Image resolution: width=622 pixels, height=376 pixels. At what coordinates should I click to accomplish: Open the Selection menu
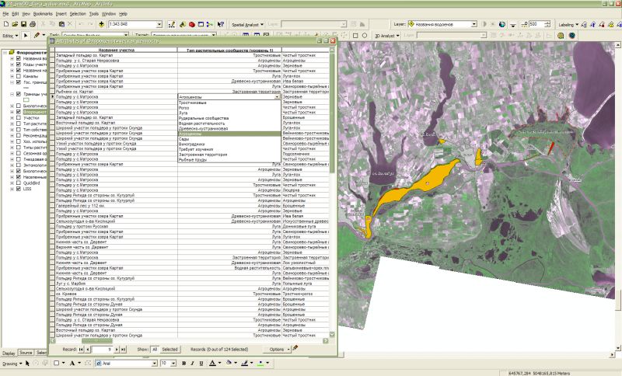click(x=78, y=14)
